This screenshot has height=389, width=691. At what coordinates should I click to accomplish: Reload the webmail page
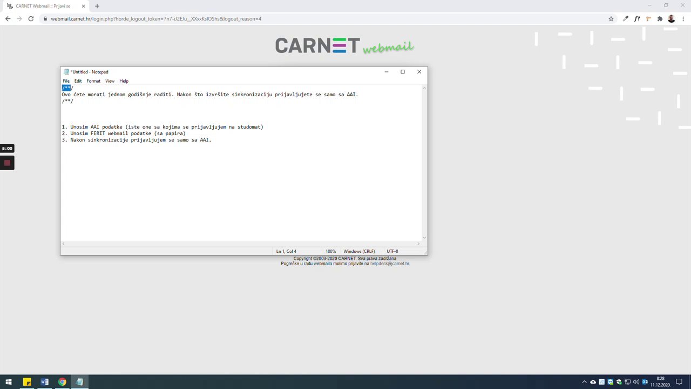(x=31, y=19)
